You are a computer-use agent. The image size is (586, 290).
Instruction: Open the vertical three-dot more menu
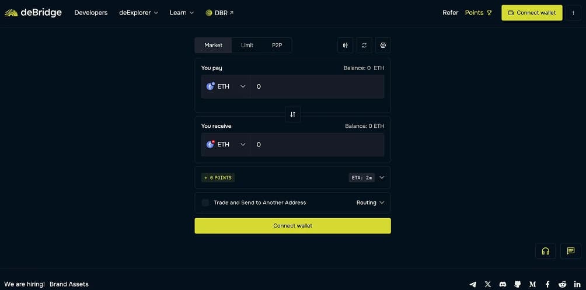tap(573, 13)
